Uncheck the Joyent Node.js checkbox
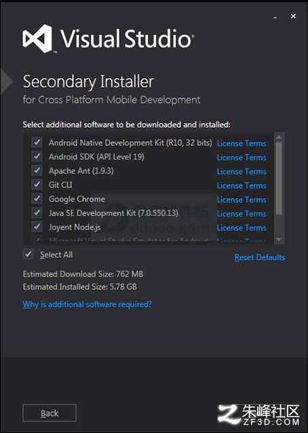This screenshot has width=308, height=433. [37, 227]
